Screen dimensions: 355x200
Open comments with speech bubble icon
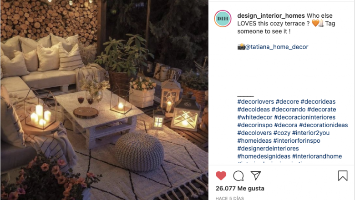tap(238, 176)
